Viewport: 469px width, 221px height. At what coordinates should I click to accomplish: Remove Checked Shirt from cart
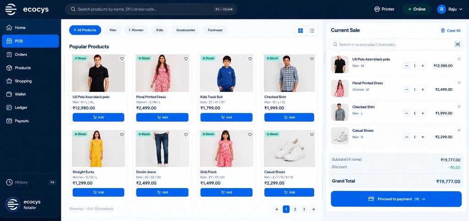pyautogui.click(x=459, y=106)
